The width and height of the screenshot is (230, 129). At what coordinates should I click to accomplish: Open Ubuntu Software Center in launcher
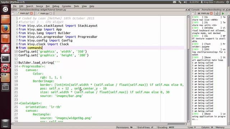(x=5, y=39)
